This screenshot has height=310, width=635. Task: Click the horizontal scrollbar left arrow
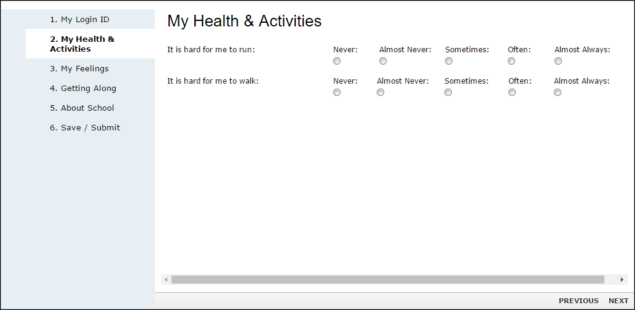coord(166,280)
